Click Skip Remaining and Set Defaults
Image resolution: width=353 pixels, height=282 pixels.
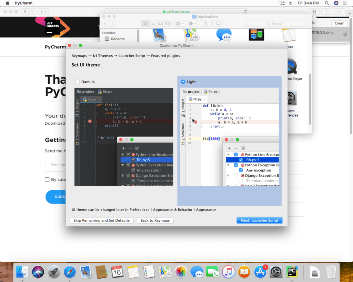[102, 220]
